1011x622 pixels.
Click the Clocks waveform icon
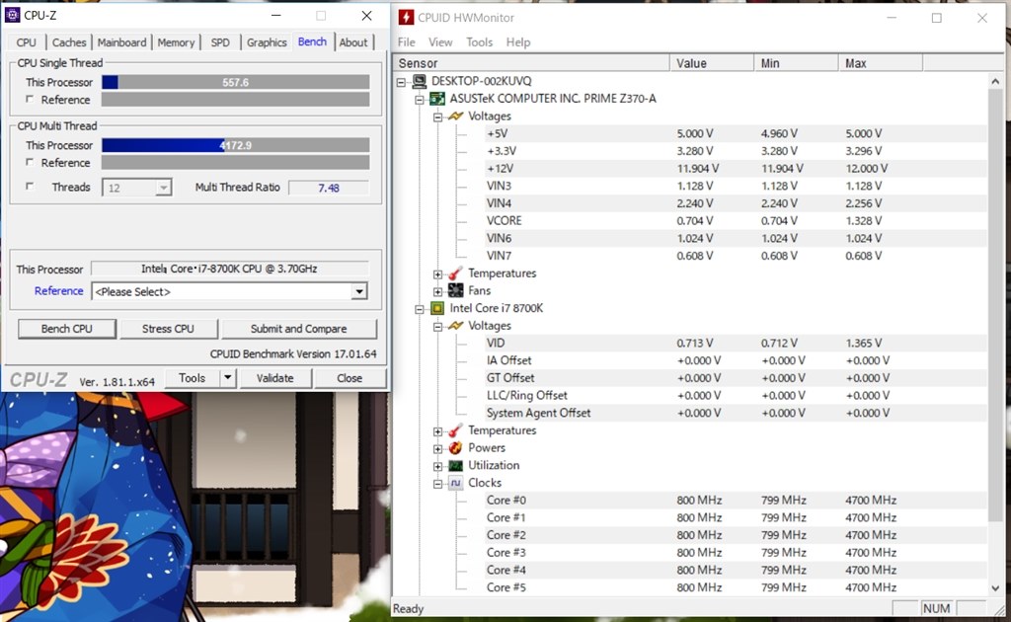click(x=455, y=483)
